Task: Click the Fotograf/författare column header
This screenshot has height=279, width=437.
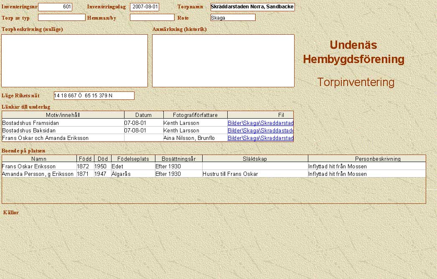Action: [195, 115]
